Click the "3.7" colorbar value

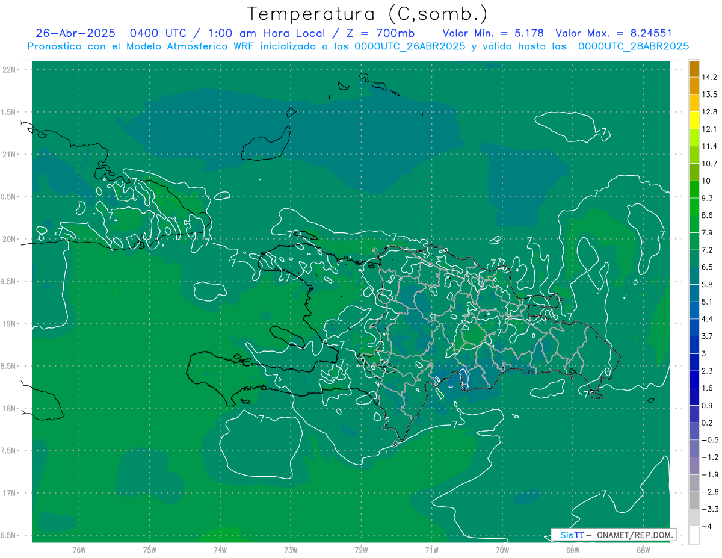707,336
